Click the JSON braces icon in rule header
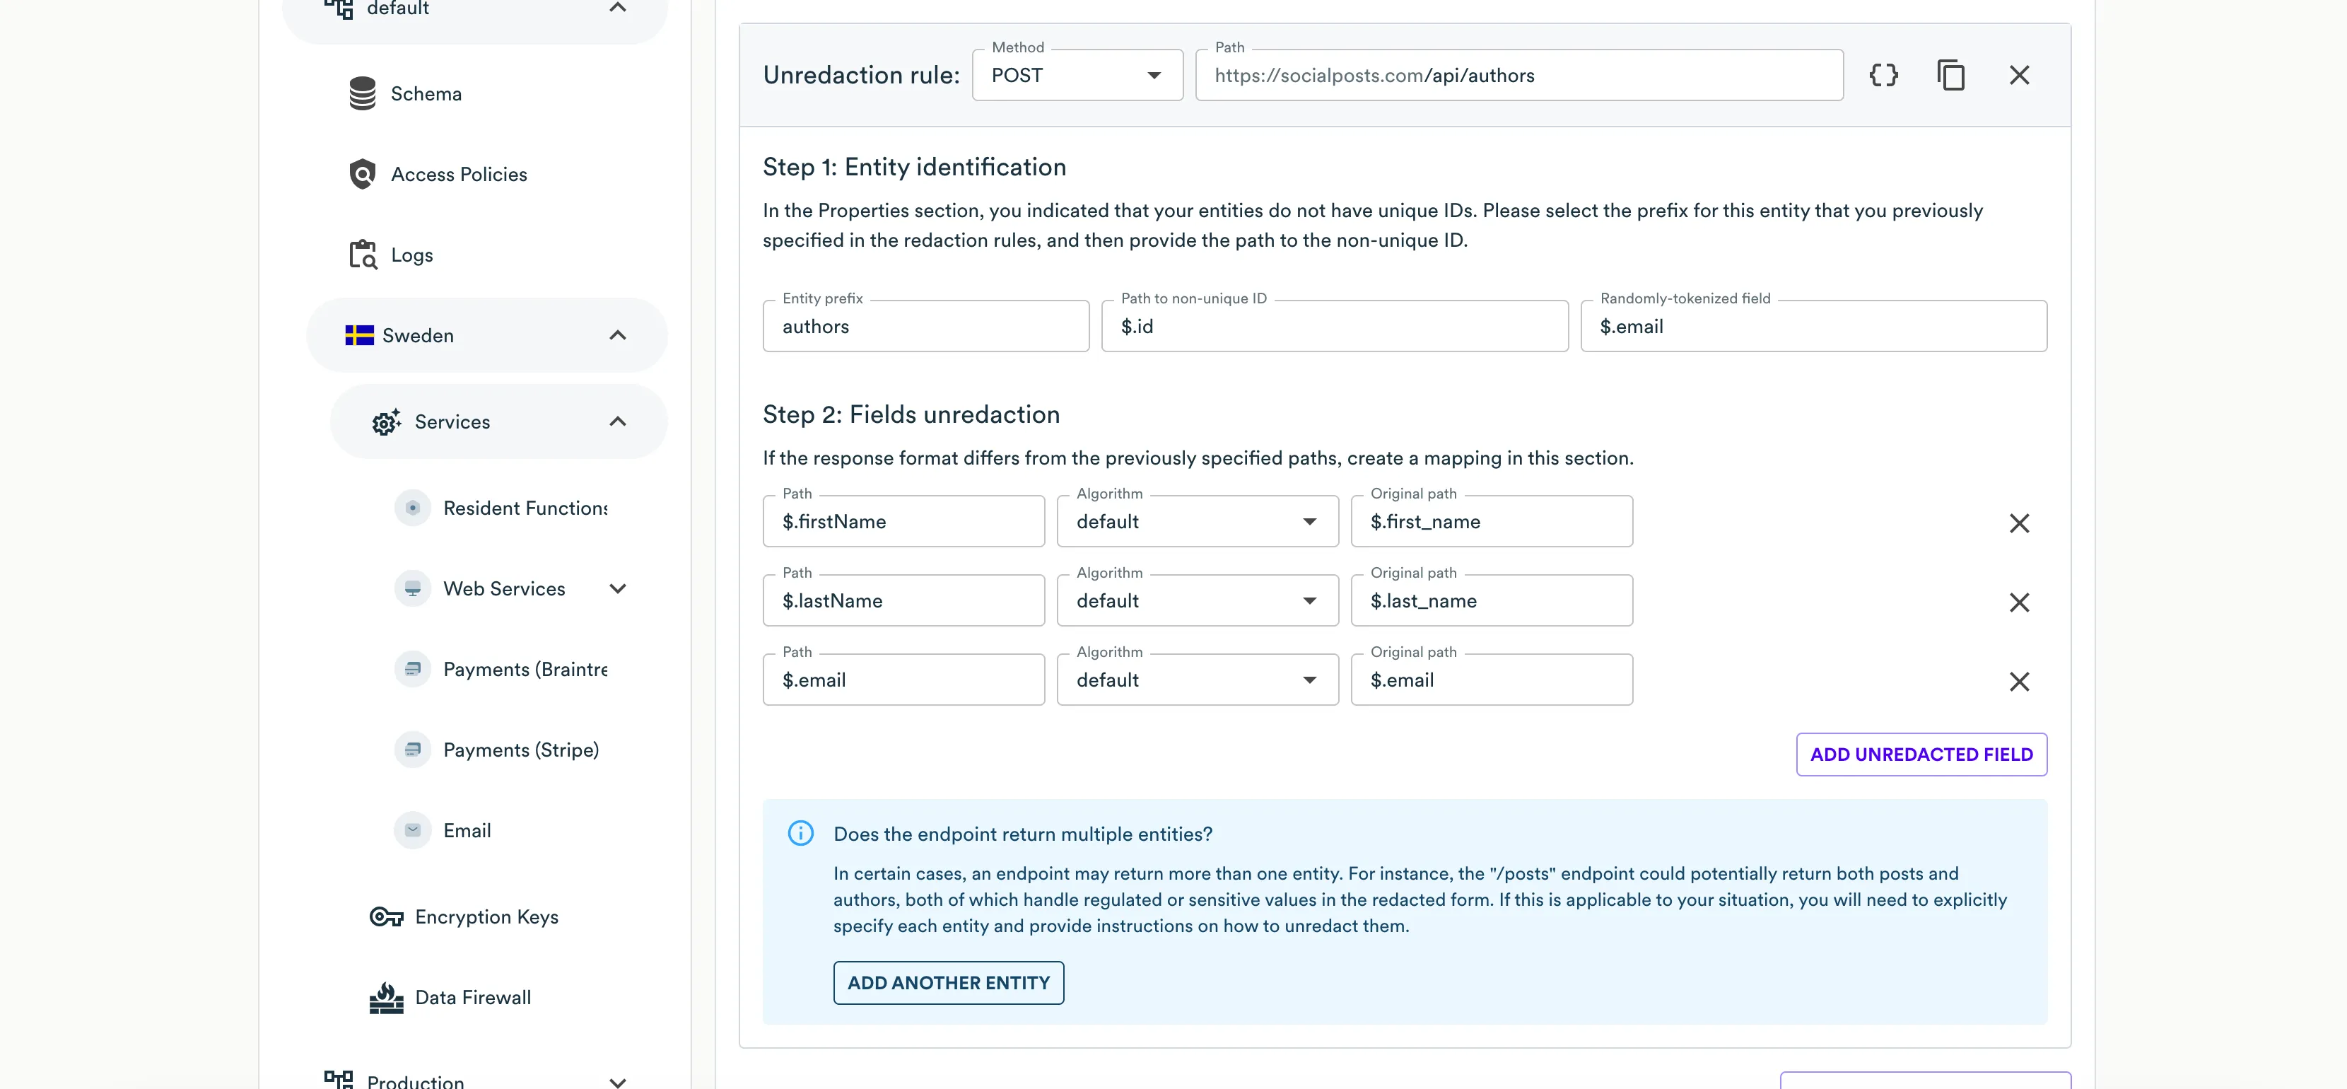 tap(1883, 75)
